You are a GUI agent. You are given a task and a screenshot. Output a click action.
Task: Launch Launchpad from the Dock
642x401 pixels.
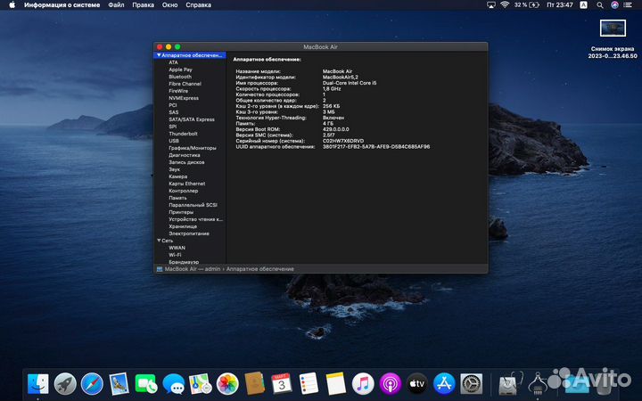[65, 384]
